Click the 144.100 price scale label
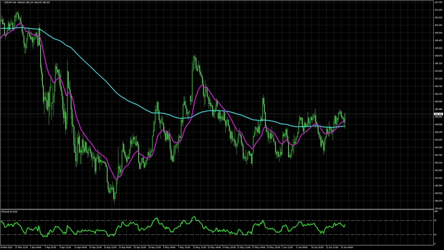Viewport: 444px width, 250px height. (438, 132)
